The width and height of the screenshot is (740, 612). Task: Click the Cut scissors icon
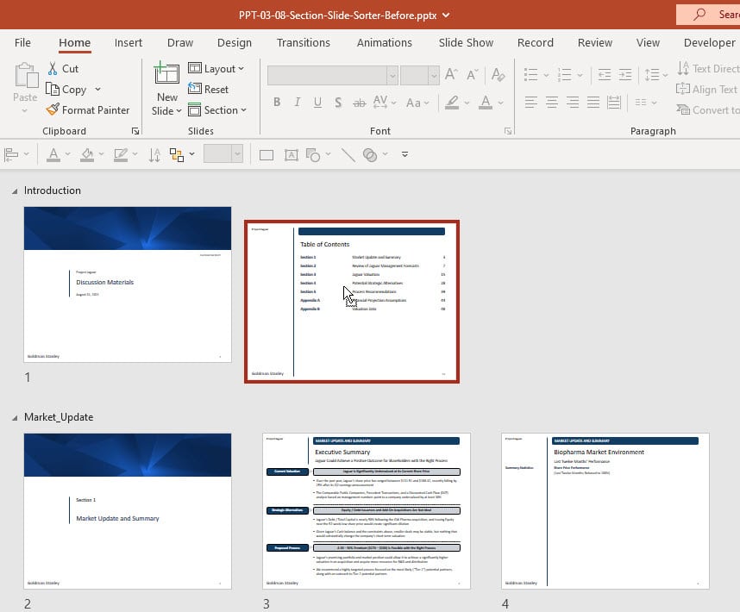[53, 68]
